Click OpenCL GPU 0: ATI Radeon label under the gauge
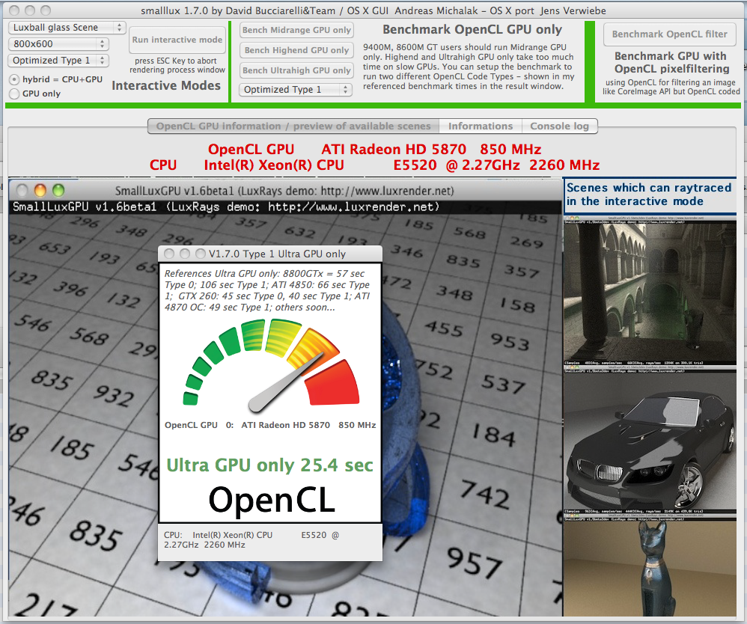Screen dimensions: 747x624 (270, 425)
